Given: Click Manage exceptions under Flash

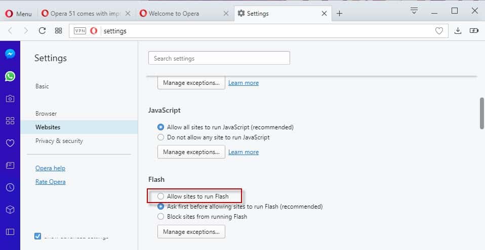Looking at the screenshot, I should (x=191, y=232).
